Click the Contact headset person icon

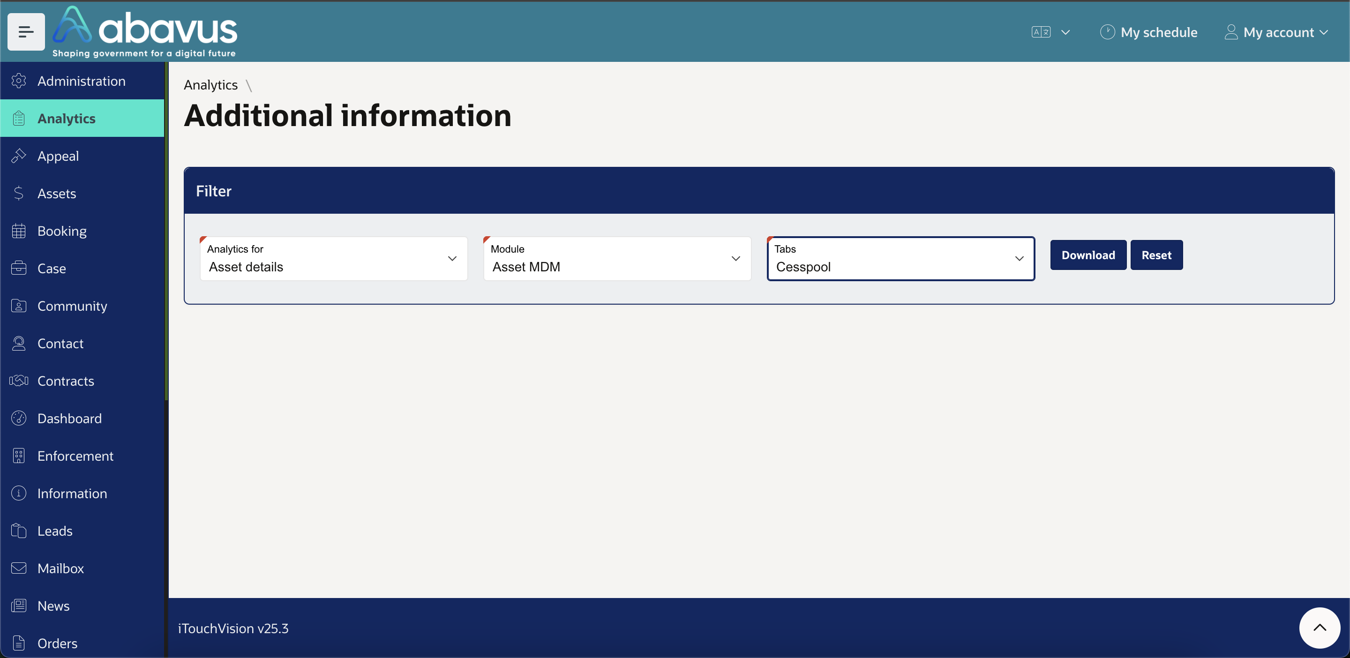[19, 343]
